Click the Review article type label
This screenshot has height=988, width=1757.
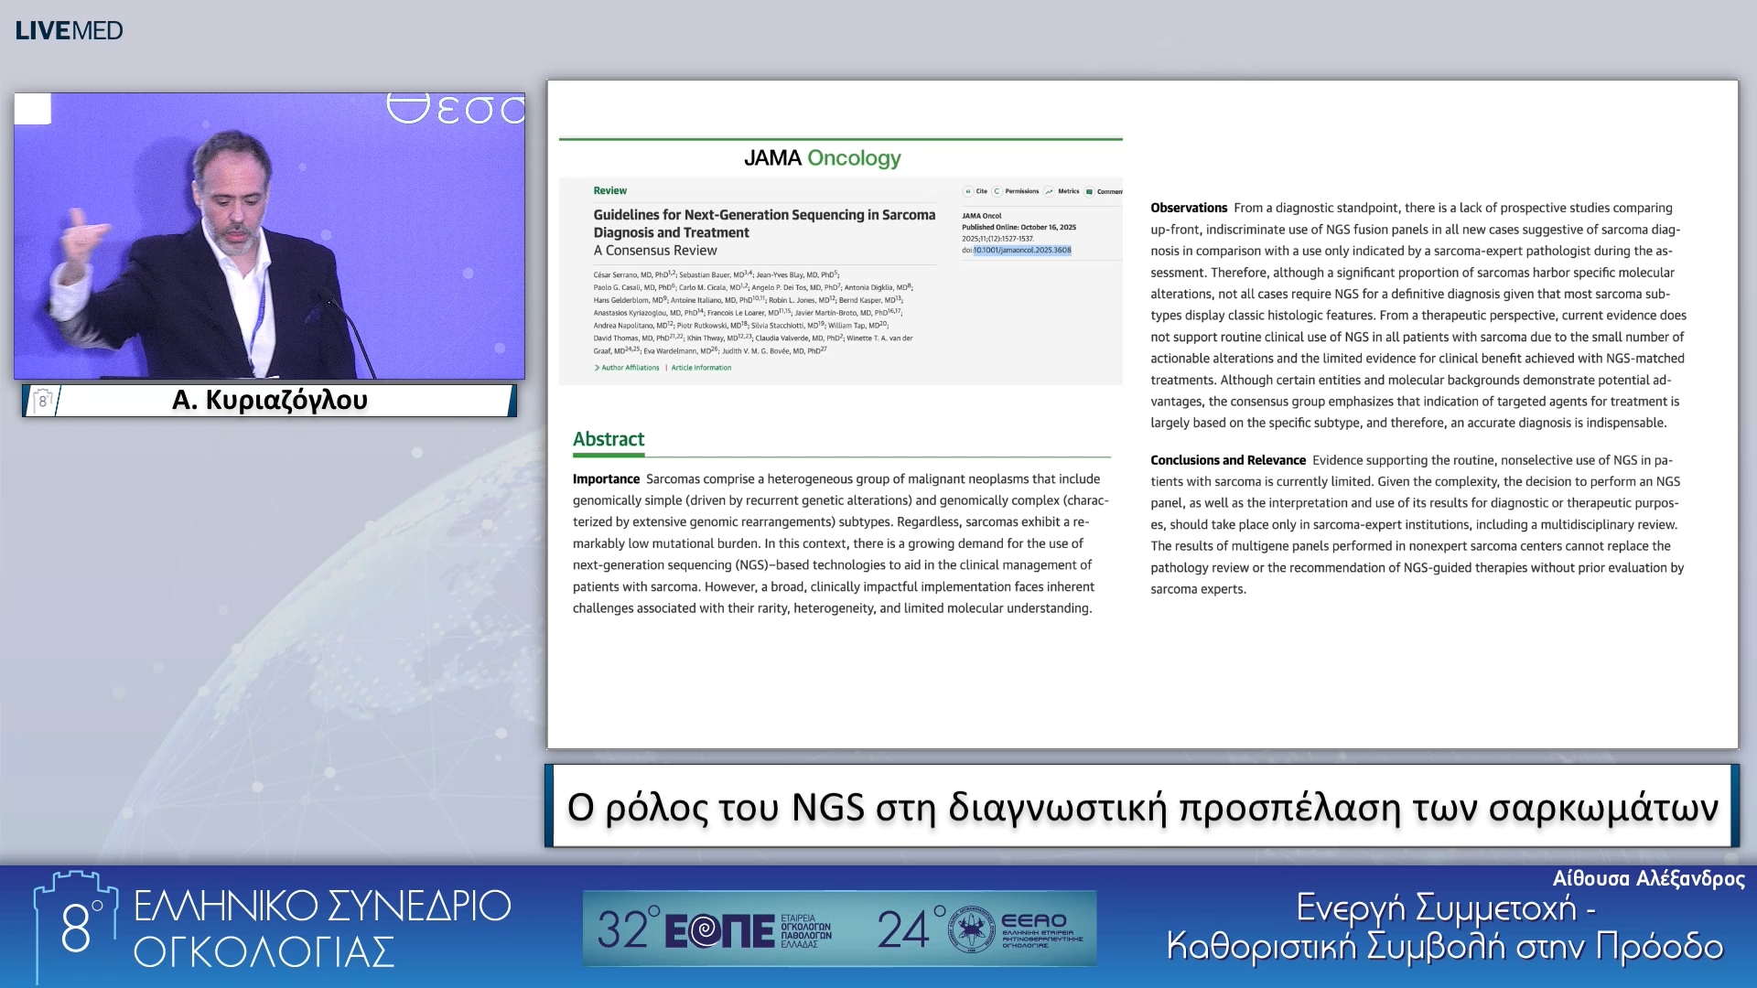[610, 191]
